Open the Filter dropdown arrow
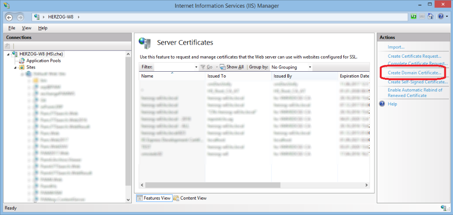This screenshot has height=215, width=453. coord(196,67)
